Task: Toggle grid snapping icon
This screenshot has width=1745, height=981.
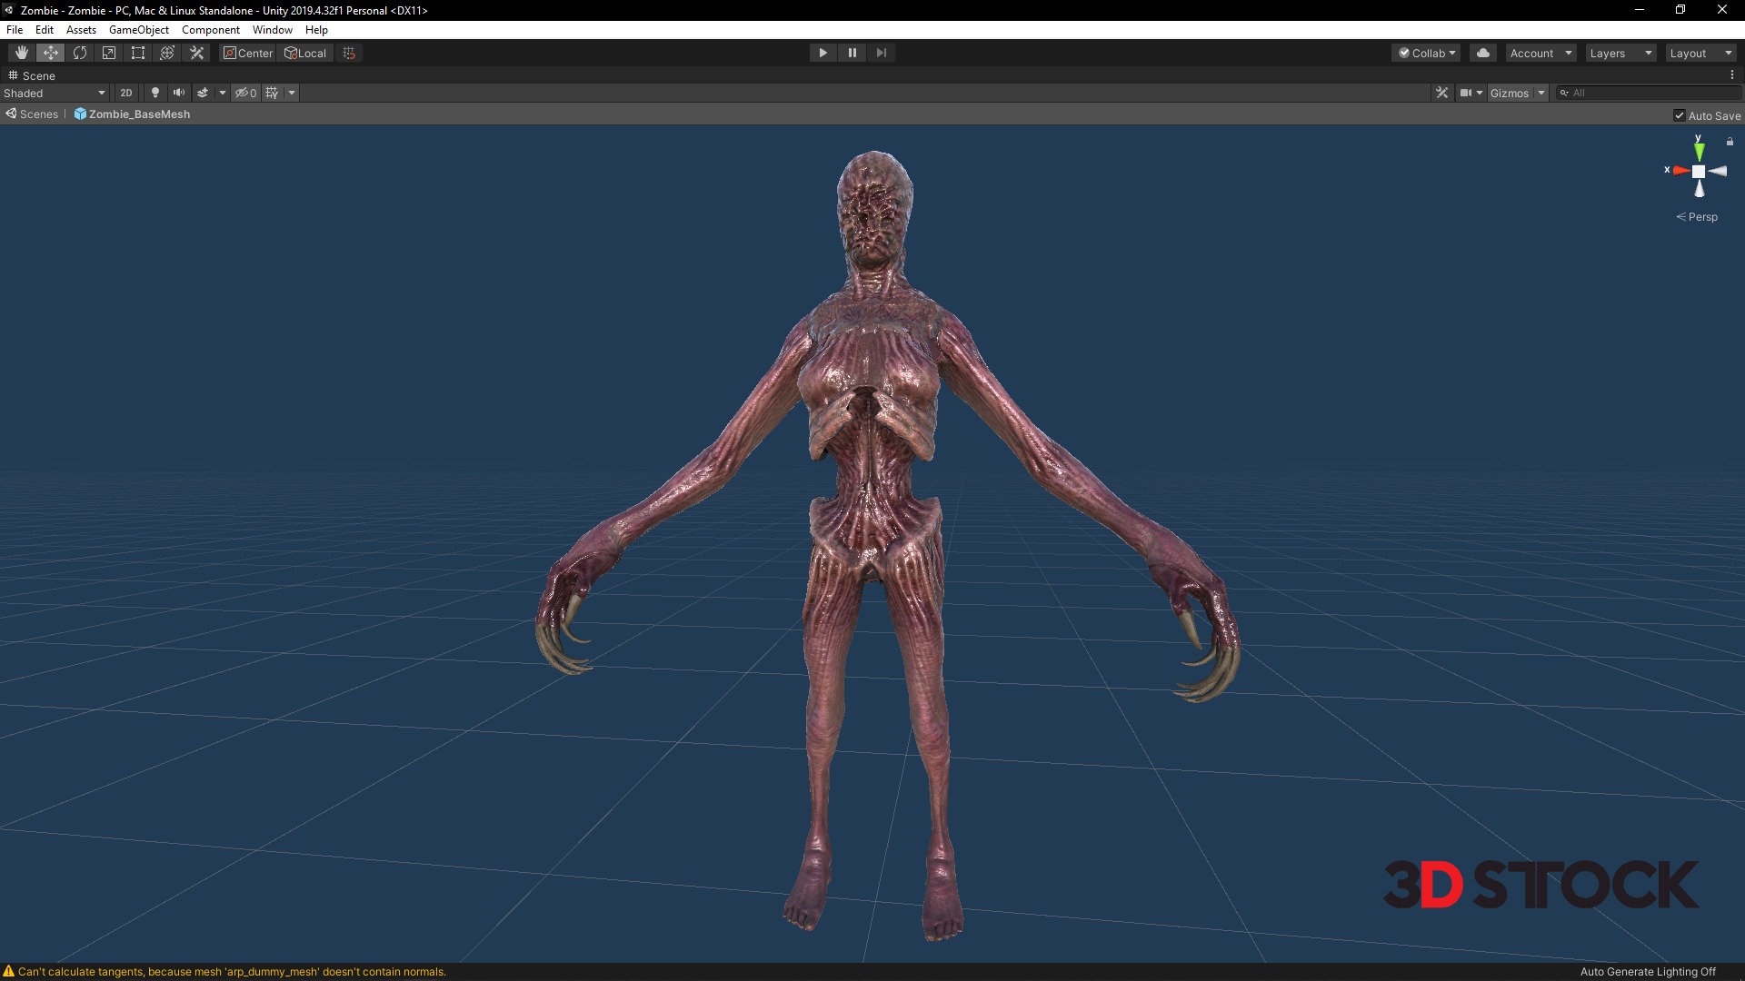Action: point(349,53)
